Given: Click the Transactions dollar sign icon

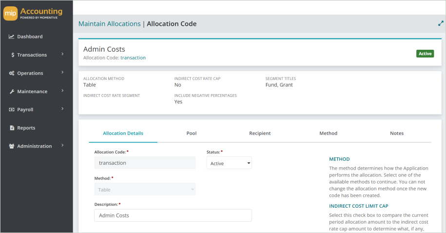Looking at the screenshot, I should [x=13, y=55].
